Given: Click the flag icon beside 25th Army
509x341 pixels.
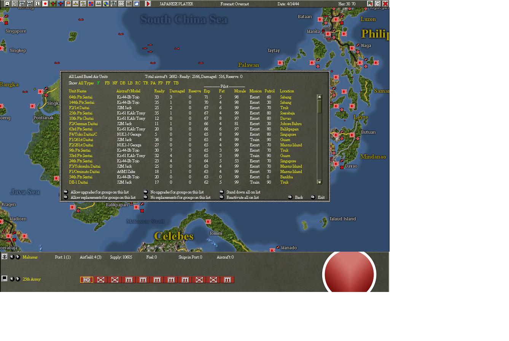Looking at the screenshot, I should [x=5, y=279].
